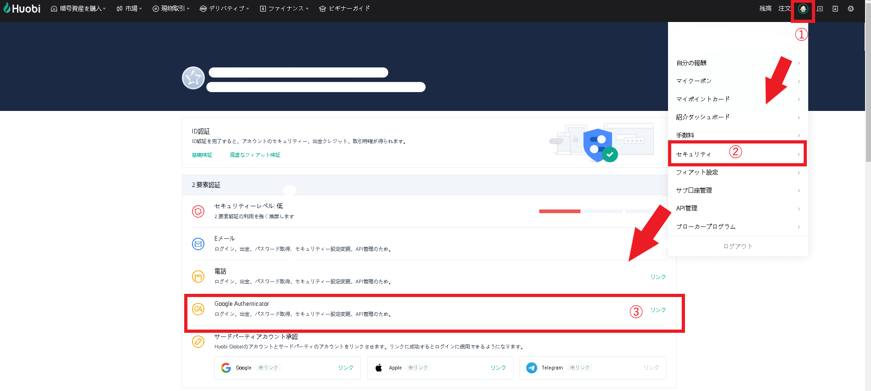Click リンク for Google account

point(346,368)
